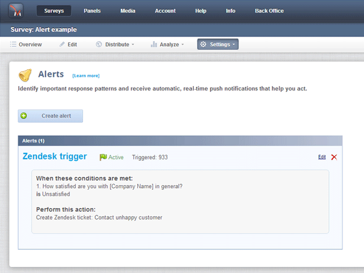The height and width of the screenshot is (273, 364).
Task: Click the Edit link for Zendesk trigger
Action: click(322, 157)
